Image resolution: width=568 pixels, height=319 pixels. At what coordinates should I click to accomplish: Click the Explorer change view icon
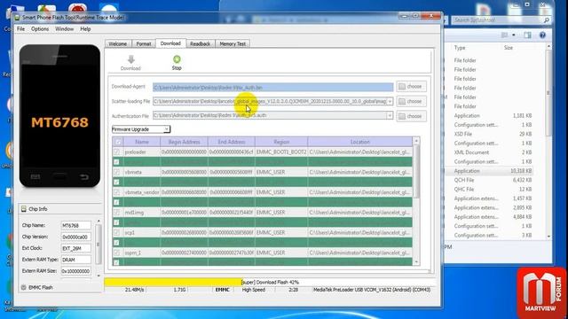click(x=505, y=35)
